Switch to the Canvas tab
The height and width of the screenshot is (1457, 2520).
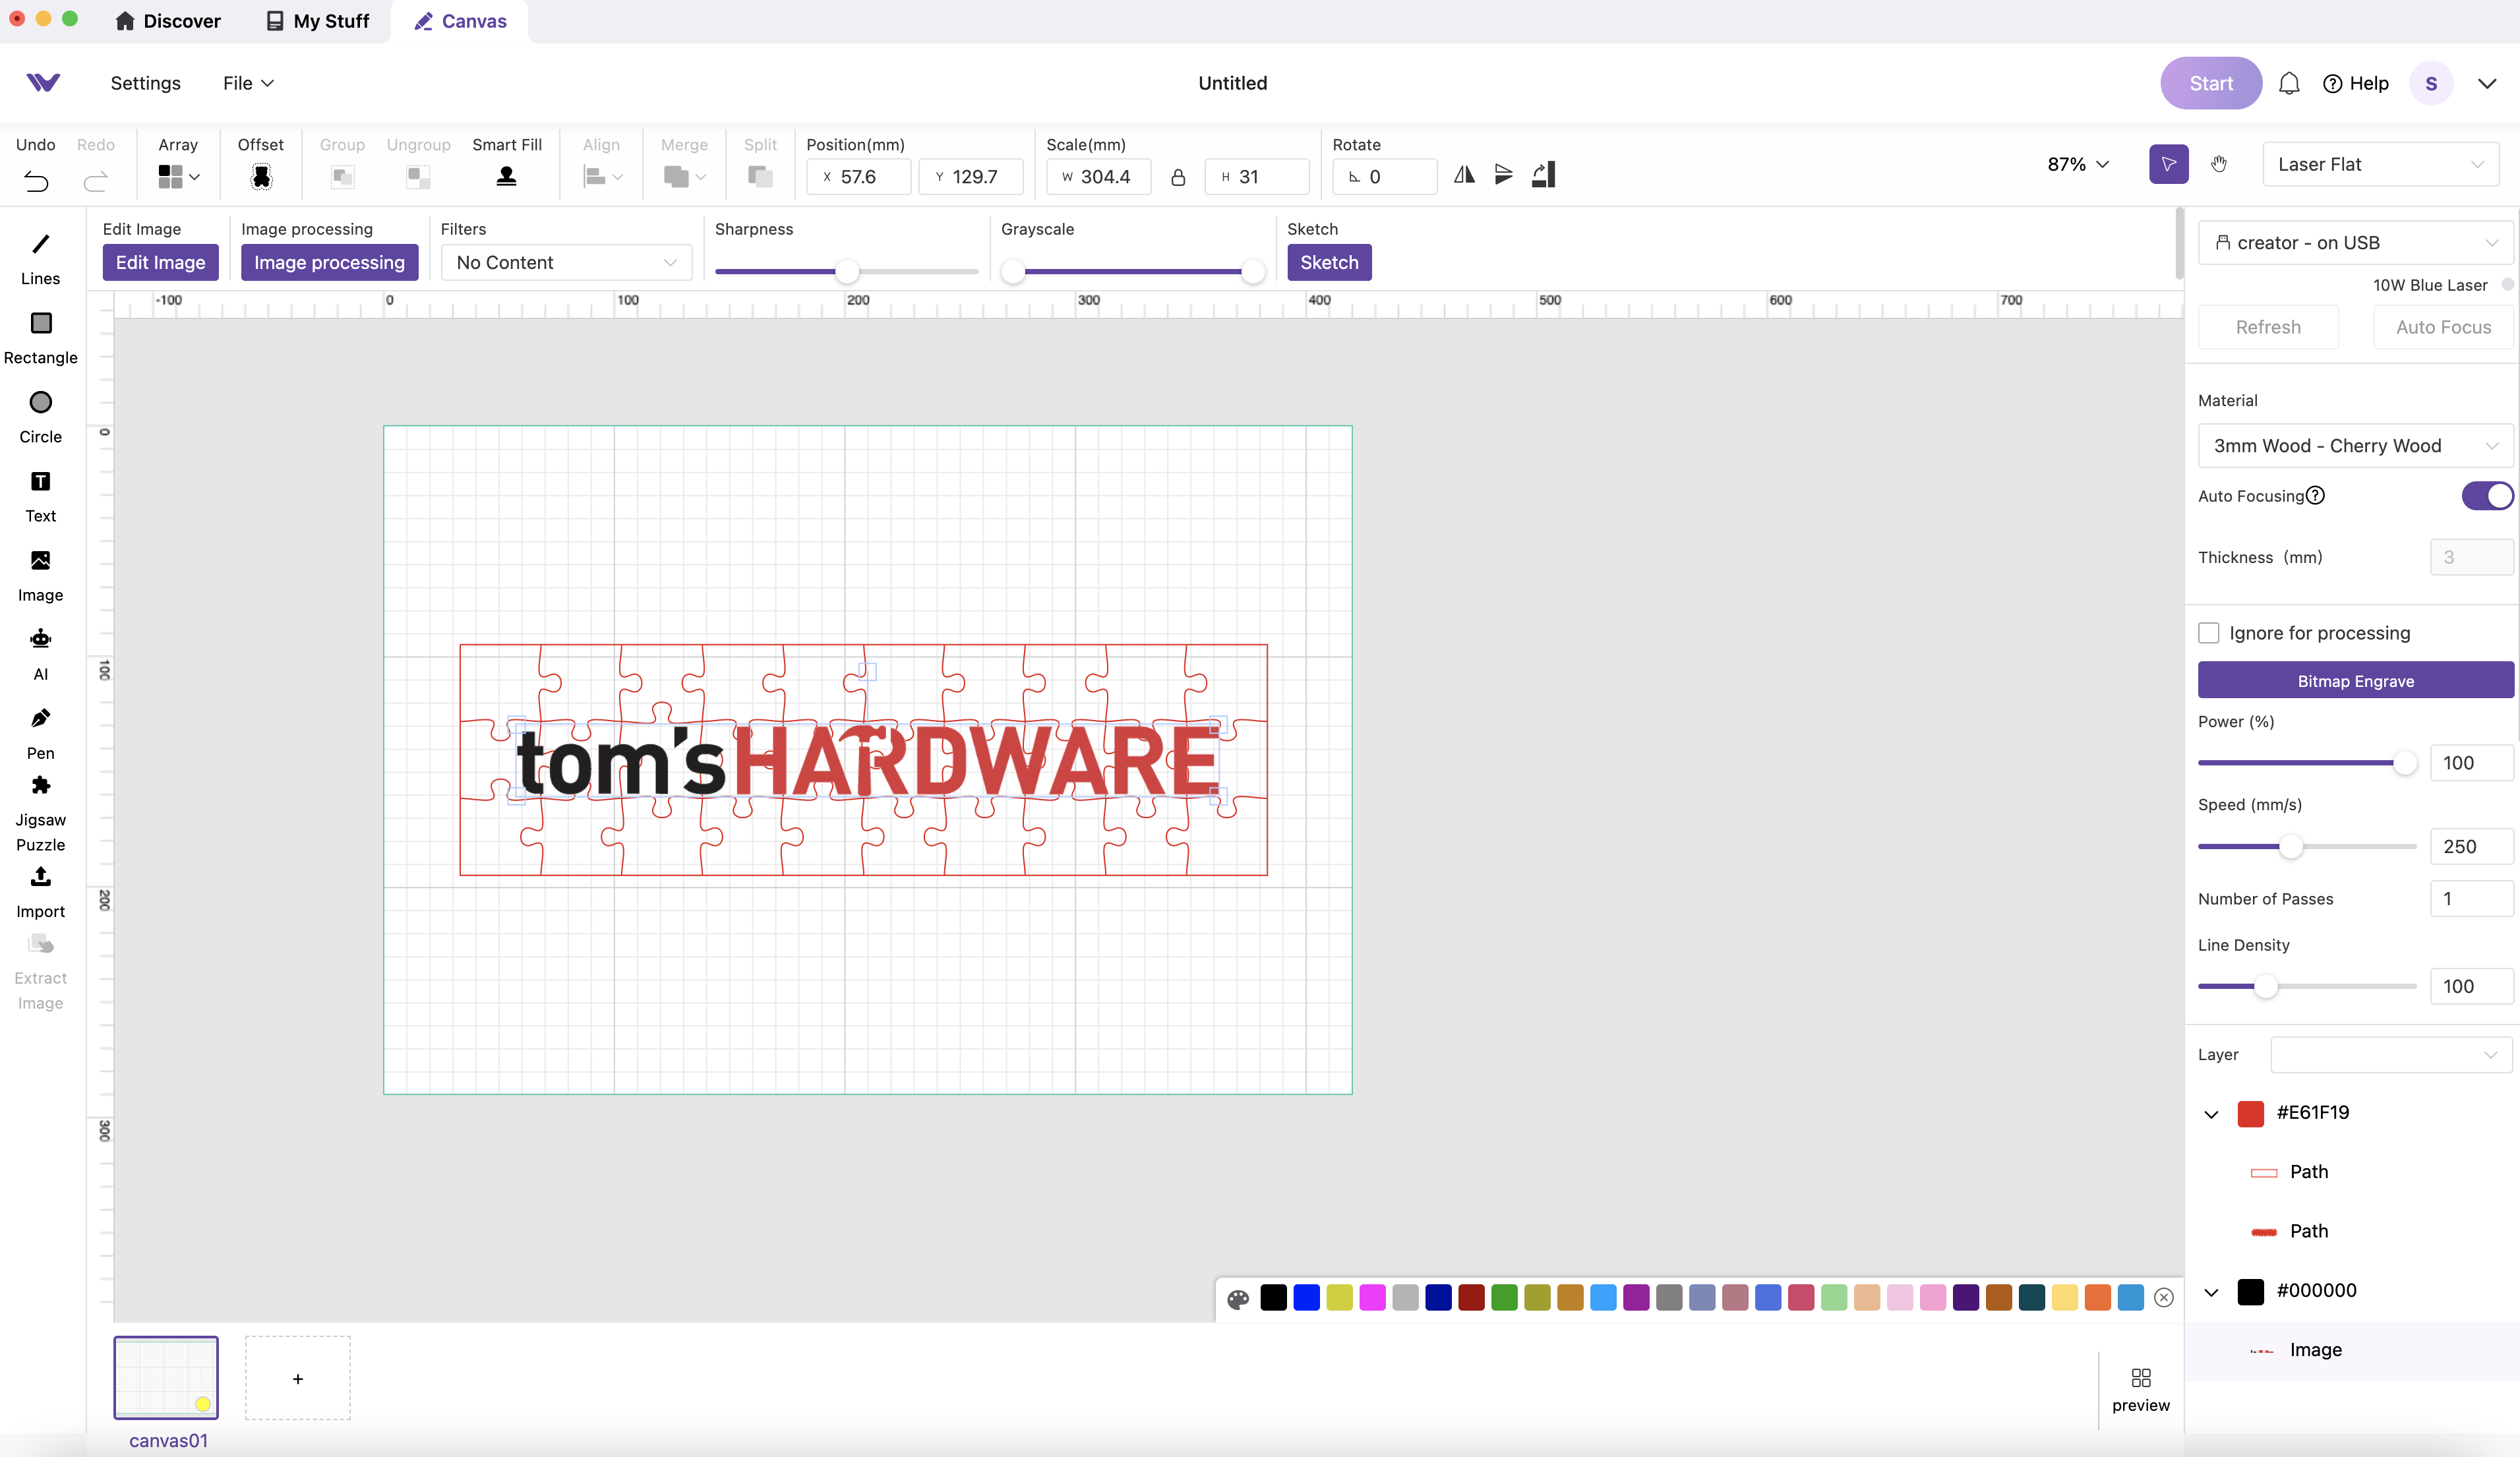point(460,21)
